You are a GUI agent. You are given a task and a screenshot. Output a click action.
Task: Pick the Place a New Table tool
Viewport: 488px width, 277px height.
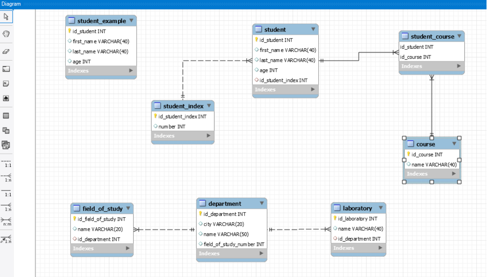[6, 115]
